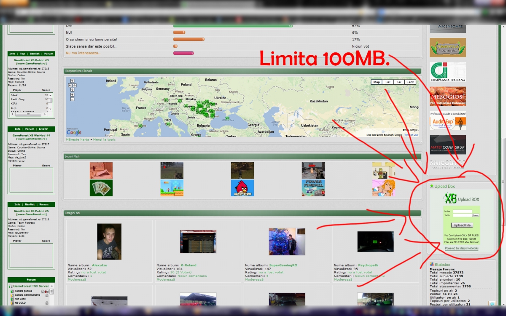Open GameForest XB WarMod #4 title link
Screen dimensions: 506x316
pyautogui.click(x=31, y=137)
